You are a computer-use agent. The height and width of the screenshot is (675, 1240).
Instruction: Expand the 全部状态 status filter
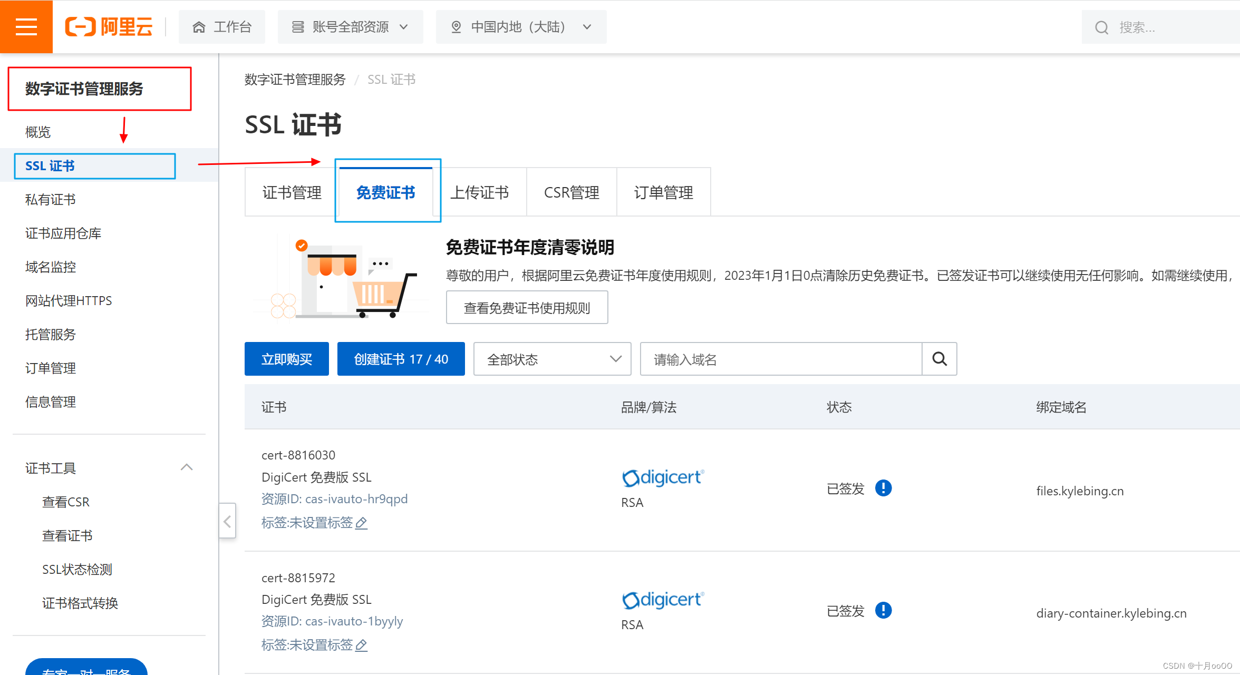(552, 359)
